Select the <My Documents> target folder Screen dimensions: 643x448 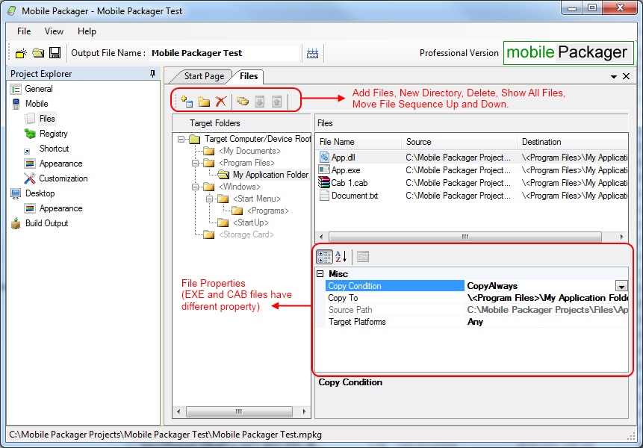(249, 151)
